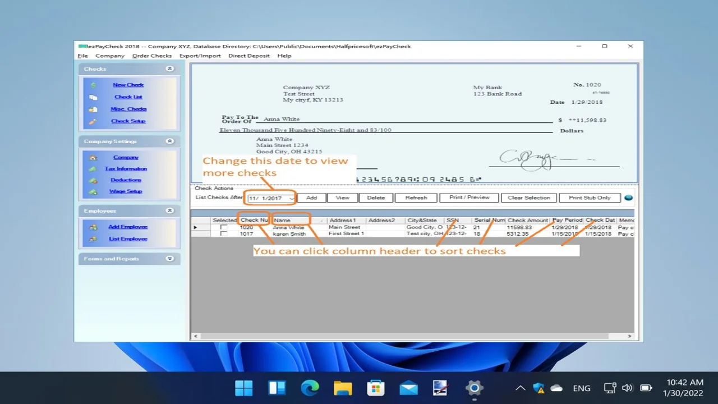Launch Microsoft Edge from the taskbar
The width and height of the screenshot is (718, 404).
[310, 388]
